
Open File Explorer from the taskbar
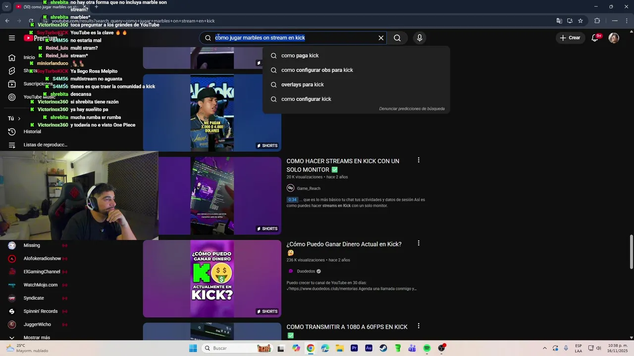tap(340, 348)
